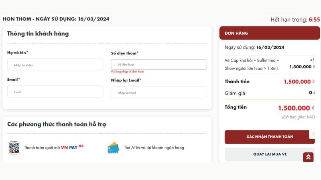Click the ATM bank card icon

[x=113, y=148]
